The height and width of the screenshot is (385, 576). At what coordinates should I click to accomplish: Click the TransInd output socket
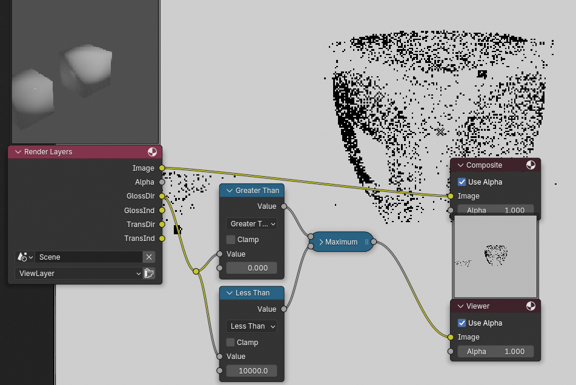pyautogui.click(x=162, y=238)
